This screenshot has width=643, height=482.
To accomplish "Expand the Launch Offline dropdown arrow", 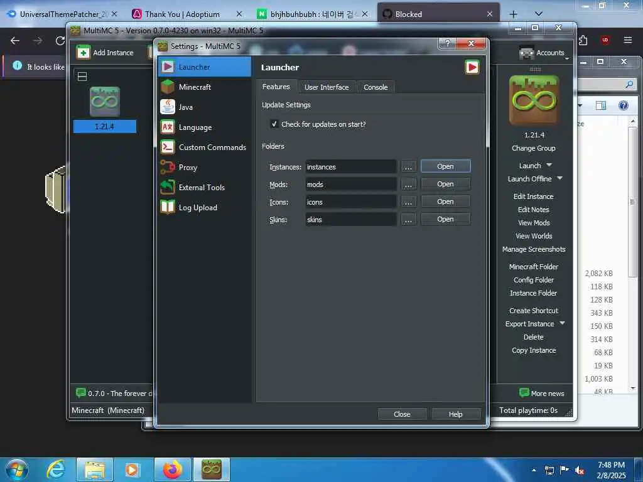I will pos(559,178).
